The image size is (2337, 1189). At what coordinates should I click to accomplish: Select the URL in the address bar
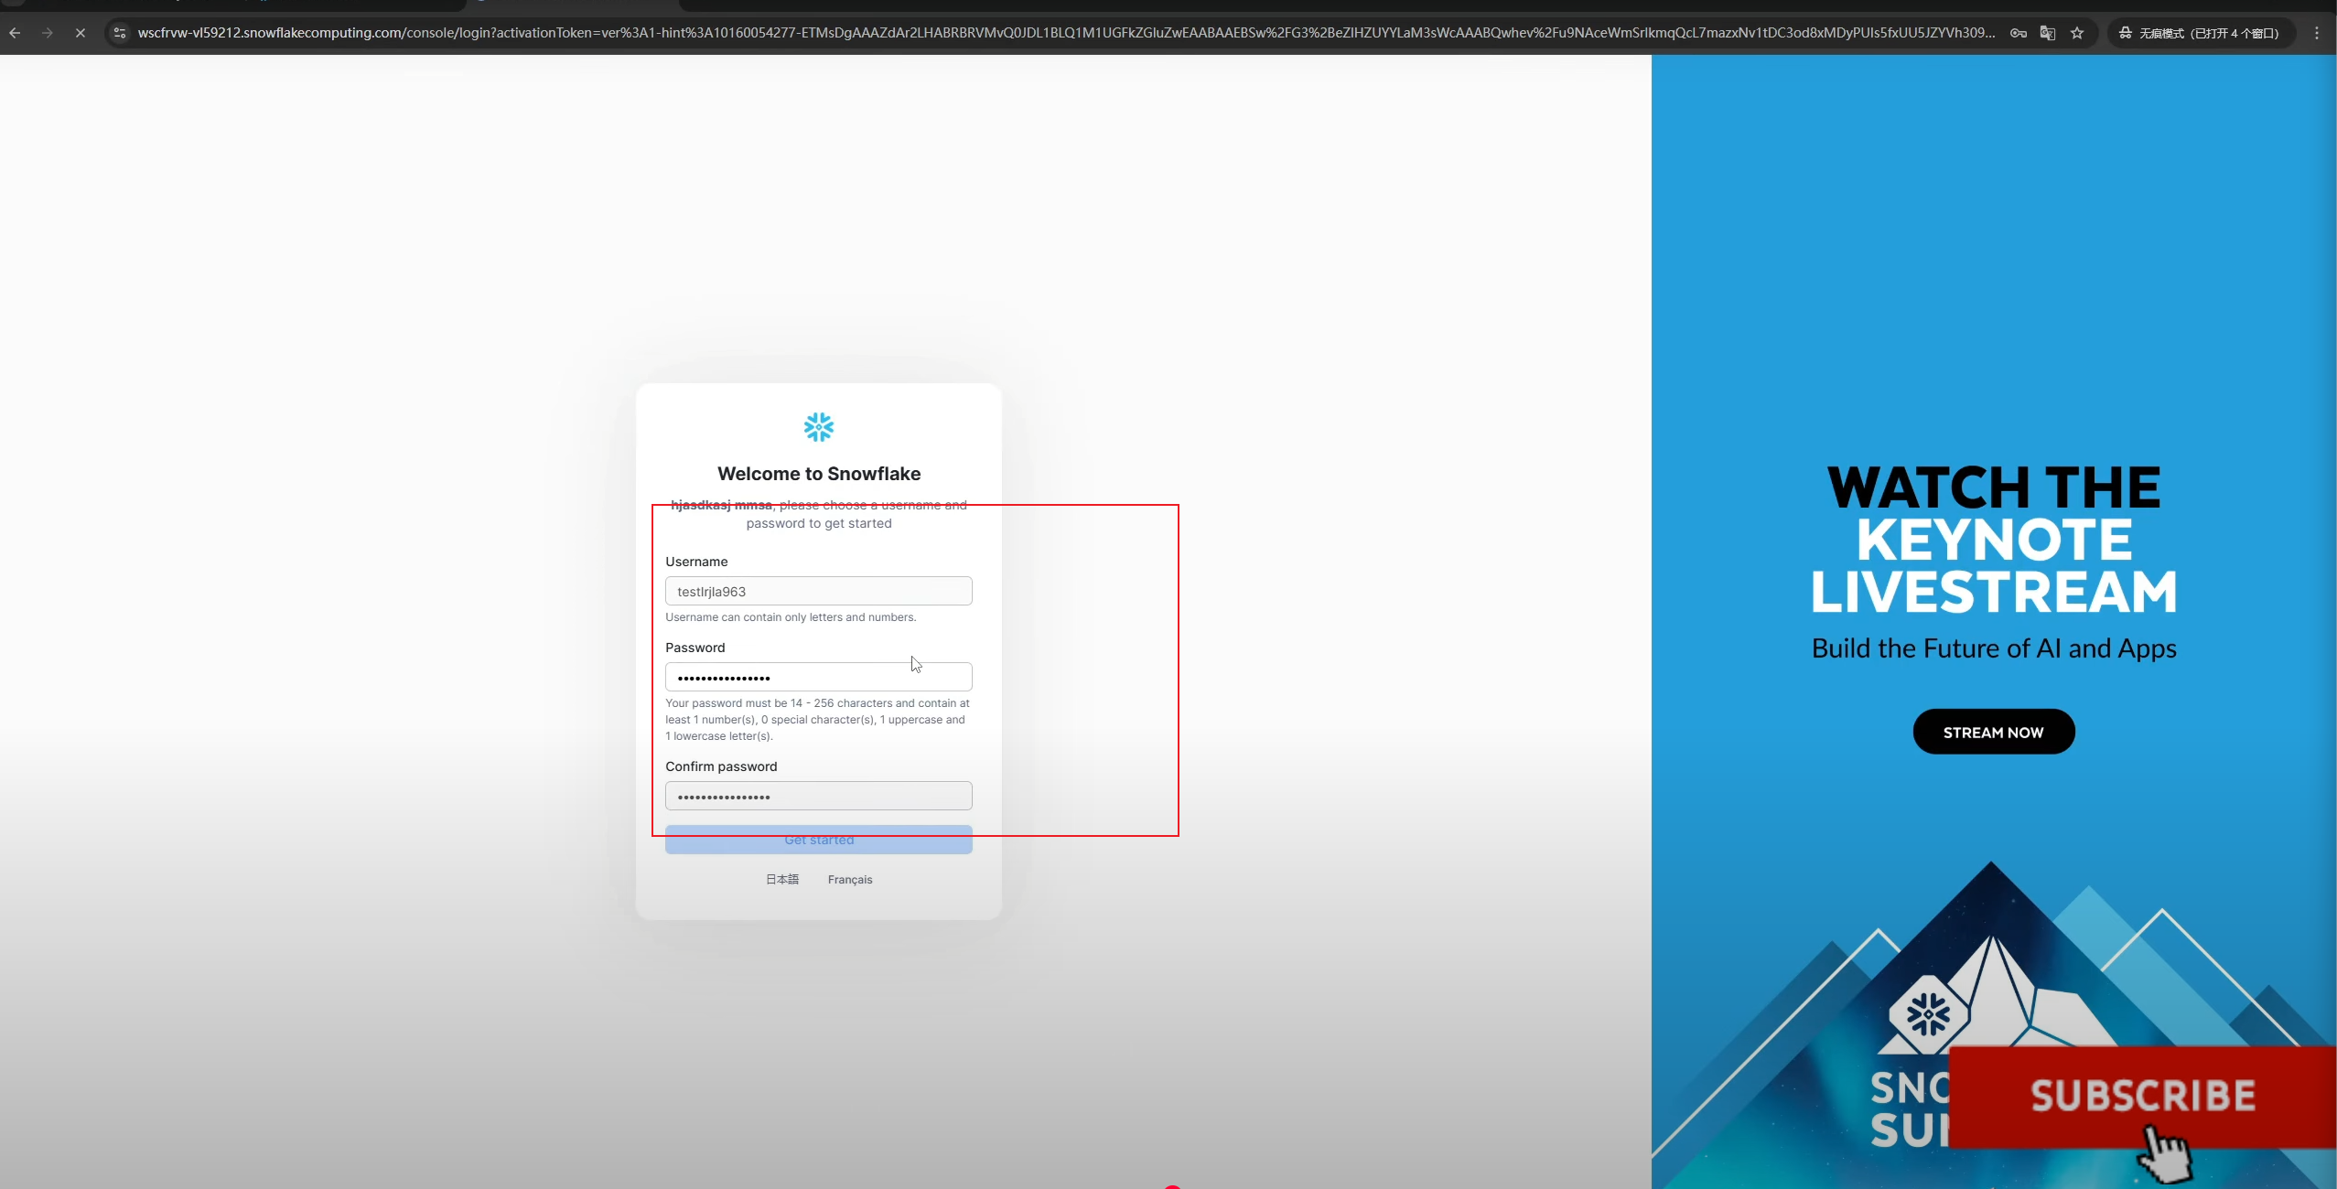(1066, 33)
